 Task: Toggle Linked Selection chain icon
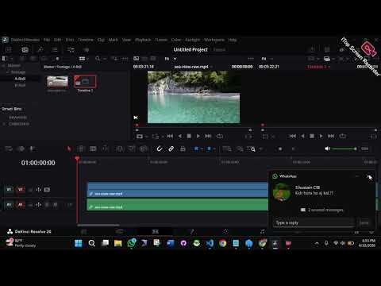[171, 149]
